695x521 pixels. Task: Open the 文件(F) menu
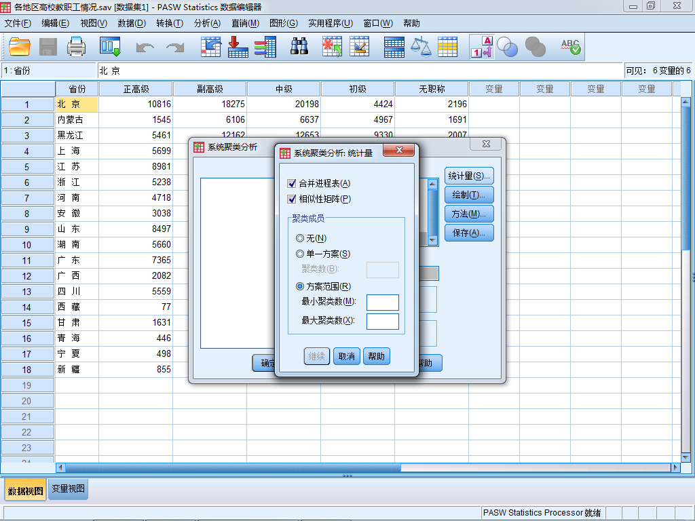(x=18, y=24)
